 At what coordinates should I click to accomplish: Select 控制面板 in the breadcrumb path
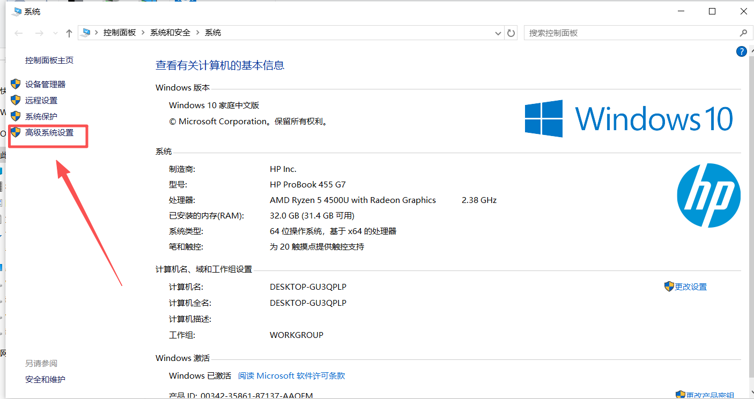(120, 33)
